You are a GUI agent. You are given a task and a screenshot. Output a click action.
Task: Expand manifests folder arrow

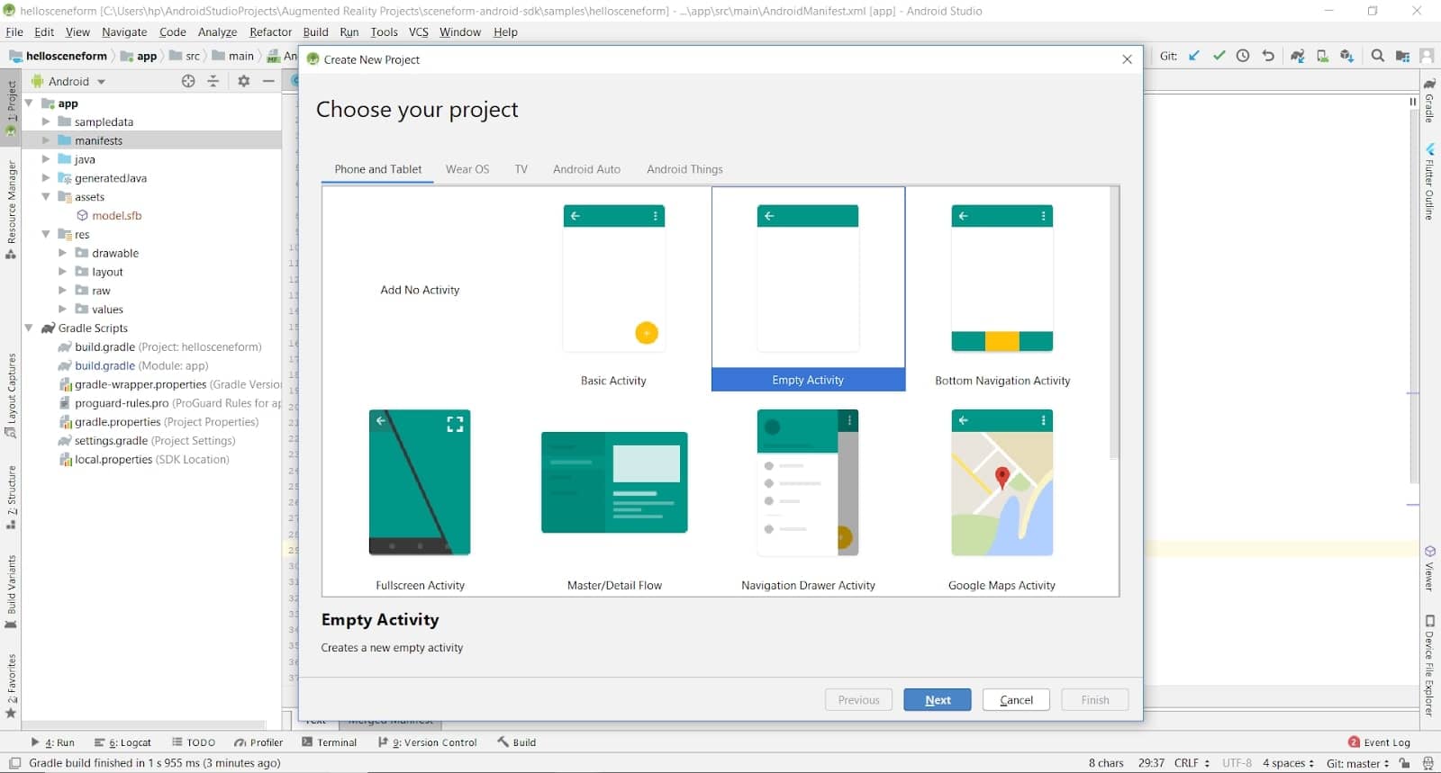pyautogui.click(x=46, y=140)
